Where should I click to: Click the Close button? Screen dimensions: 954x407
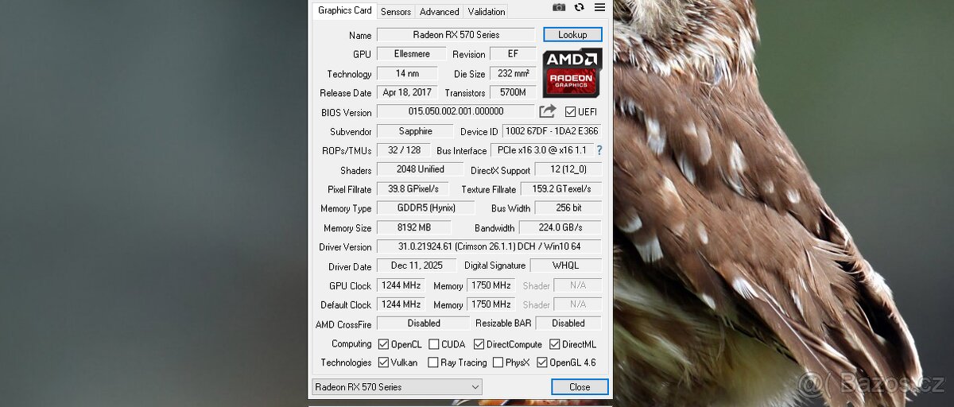[580, 387]
